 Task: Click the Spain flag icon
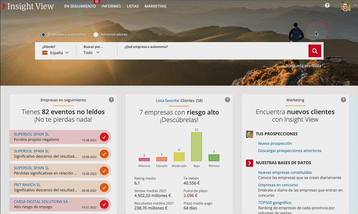coord(45,53)
